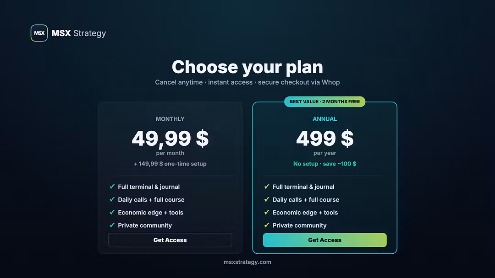Click Monthly checkmark beside Full terminal & journal
The height and width of the screenshot is (278, 495).
click(112, 187)
